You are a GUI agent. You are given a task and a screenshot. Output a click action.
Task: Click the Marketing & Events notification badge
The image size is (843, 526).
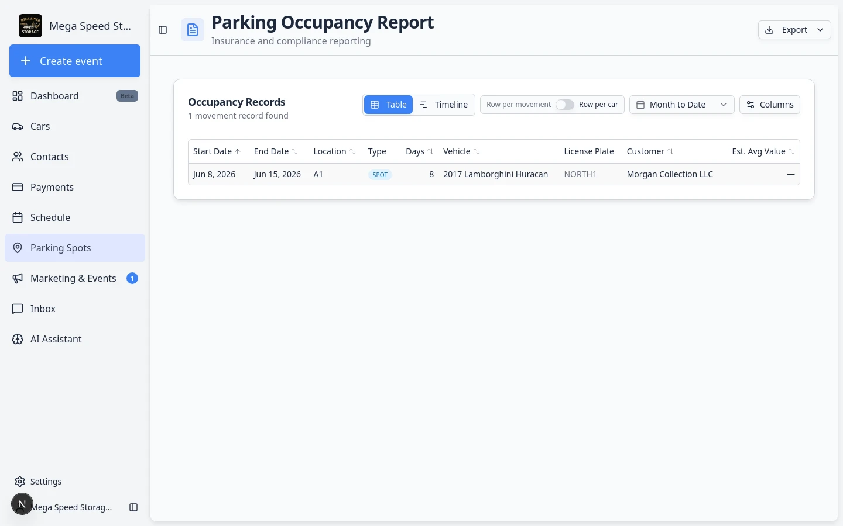point(132,278)
